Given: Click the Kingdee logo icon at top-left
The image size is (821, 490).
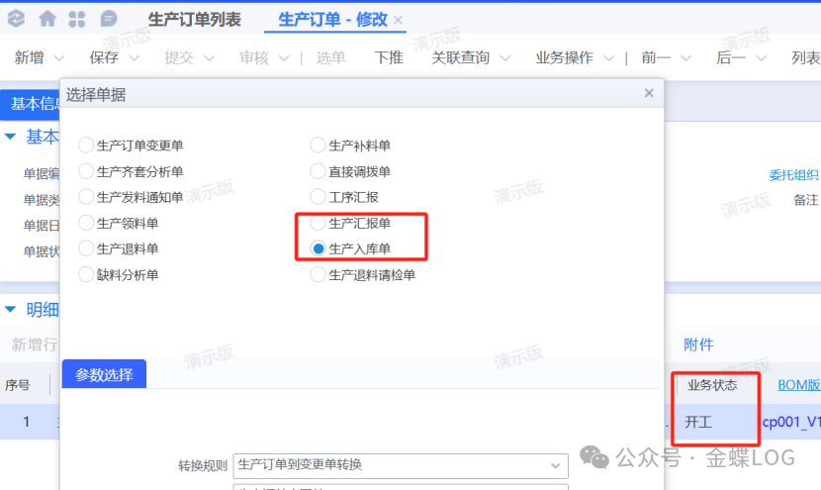Looking at the screenshot, I should pyautogui.click(x=15, y=19).
